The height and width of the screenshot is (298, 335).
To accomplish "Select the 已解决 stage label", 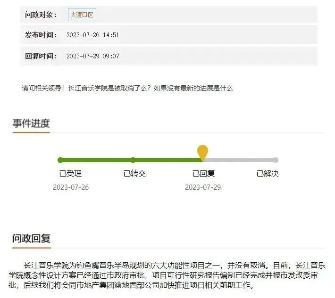I will pos(268,174).
